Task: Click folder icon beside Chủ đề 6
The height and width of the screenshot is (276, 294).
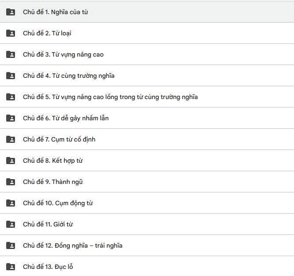Action: (x=11, y=118)
